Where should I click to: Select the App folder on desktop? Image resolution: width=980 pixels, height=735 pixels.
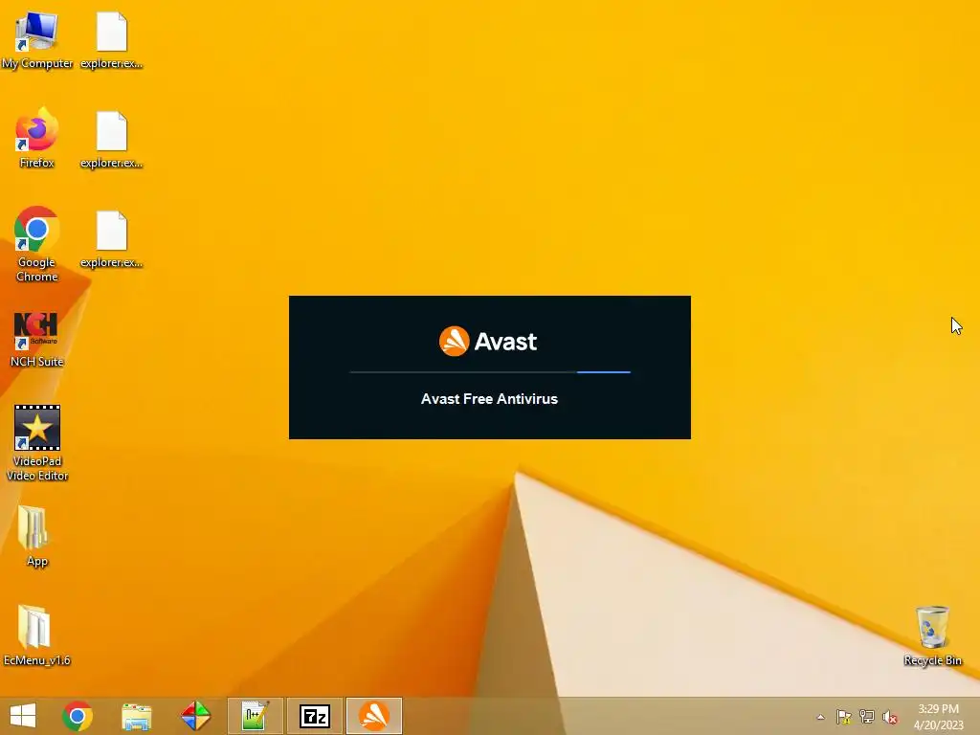click(37, 536)
